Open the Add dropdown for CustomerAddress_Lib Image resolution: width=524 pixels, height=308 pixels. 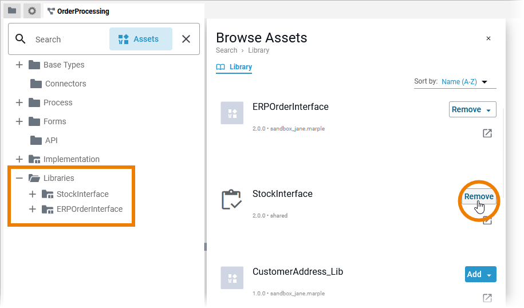489,275
